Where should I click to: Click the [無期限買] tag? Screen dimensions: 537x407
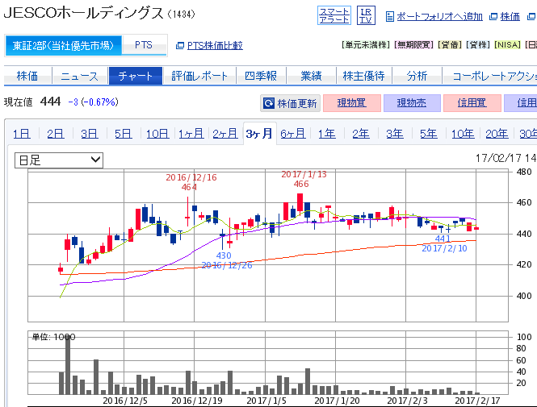pos(413,45)
